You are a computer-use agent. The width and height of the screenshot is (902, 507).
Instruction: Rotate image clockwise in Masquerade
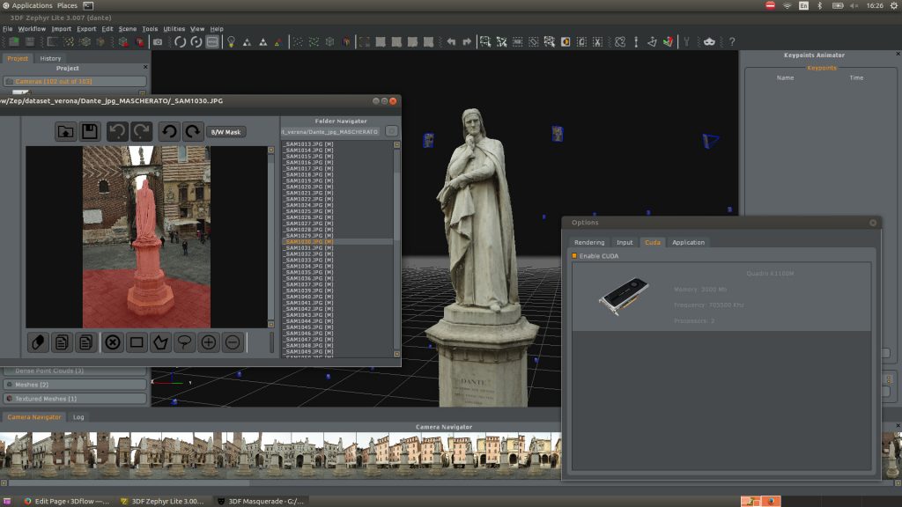pos(193,132)
